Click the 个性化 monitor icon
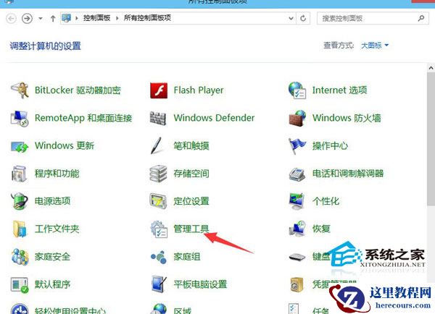Screen dimensions: 435x314 pos(297,201)
